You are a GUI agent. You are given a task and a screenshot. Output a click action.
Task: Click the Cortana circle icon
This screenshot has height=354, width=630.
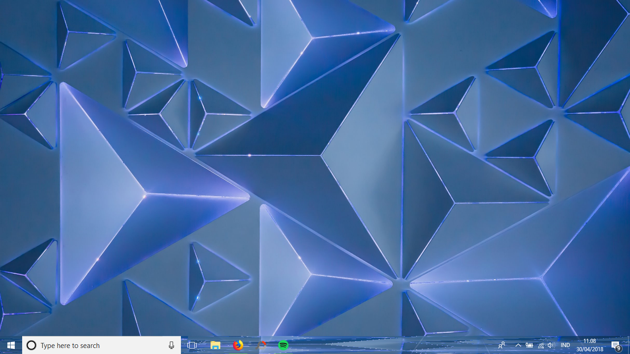31,345
